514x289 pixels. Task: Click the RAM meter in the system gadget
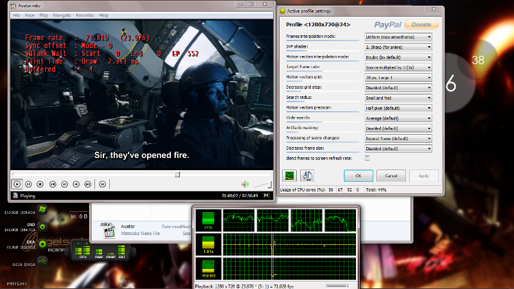click(99, 252)
